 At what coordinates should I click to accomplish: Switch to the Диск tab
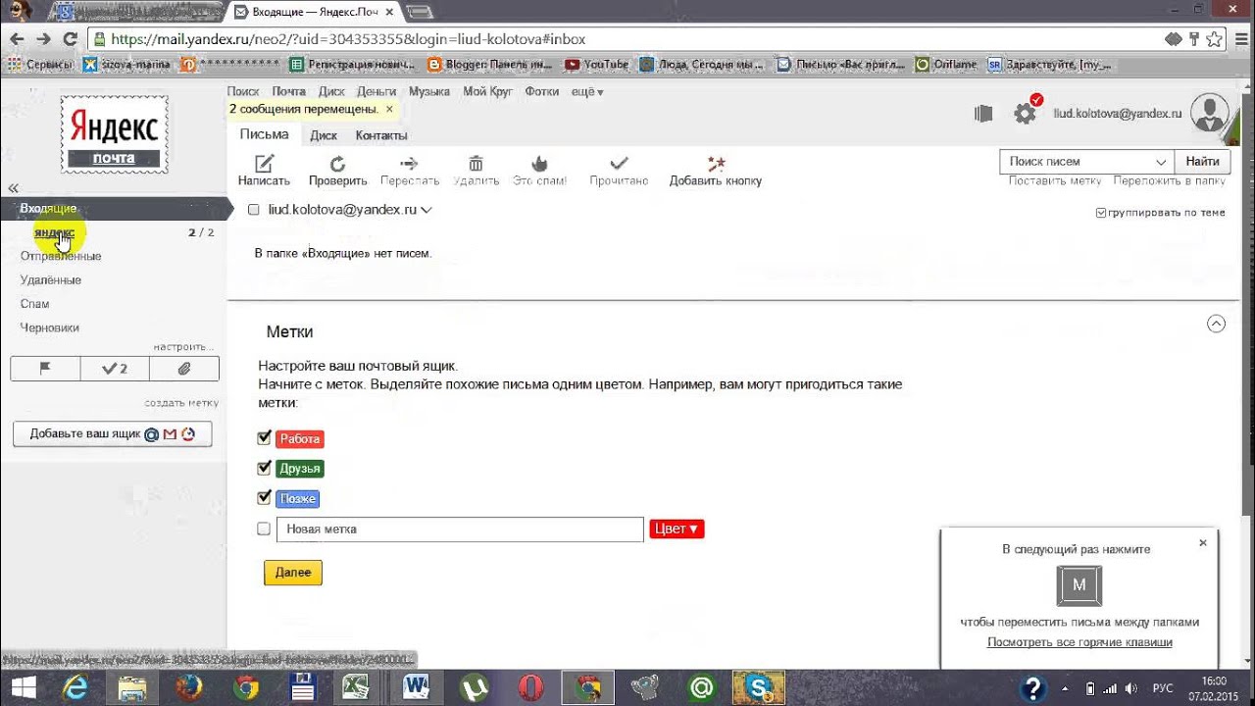(x=324, y=135)
